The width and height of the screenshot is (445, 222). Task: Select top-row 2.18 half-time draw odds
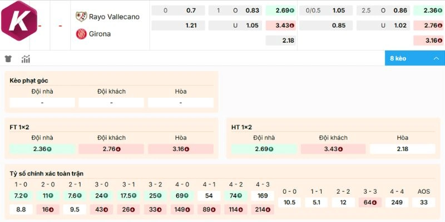281,41
